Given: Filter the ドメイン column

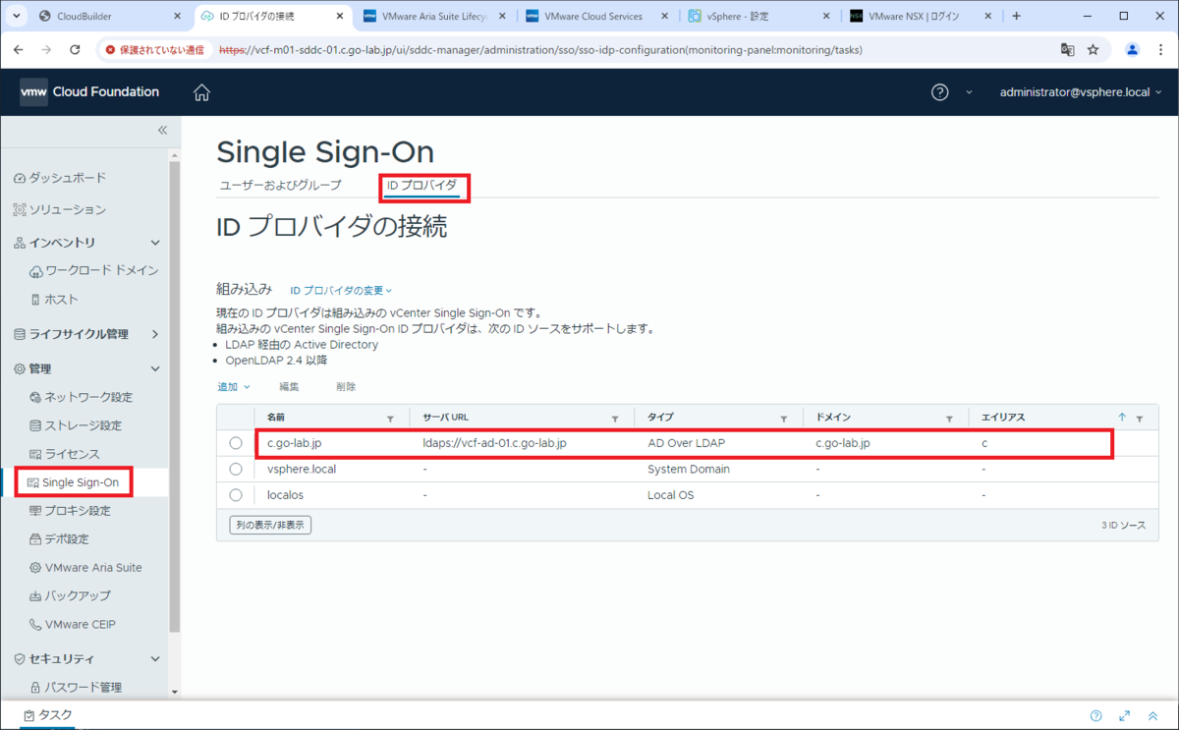Looking at the screenshot, I should 949,418.
